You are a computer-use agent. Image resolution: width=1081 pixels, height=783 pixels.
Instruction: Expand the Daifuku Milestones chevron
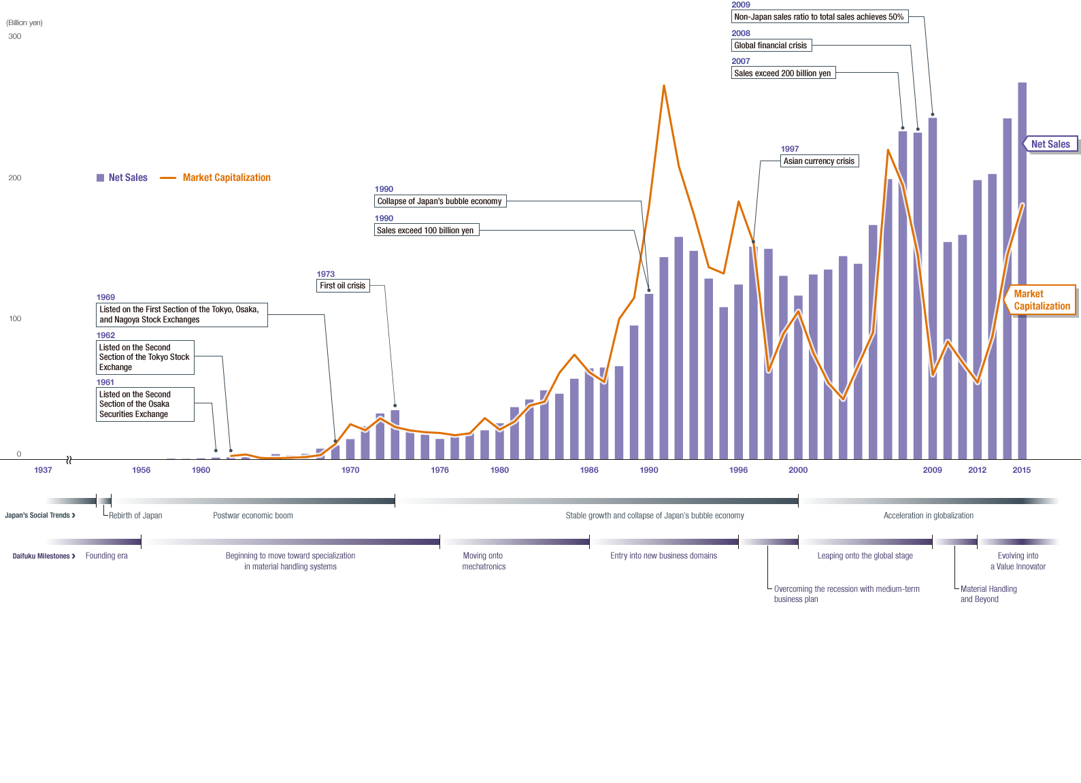coord(73,556)
